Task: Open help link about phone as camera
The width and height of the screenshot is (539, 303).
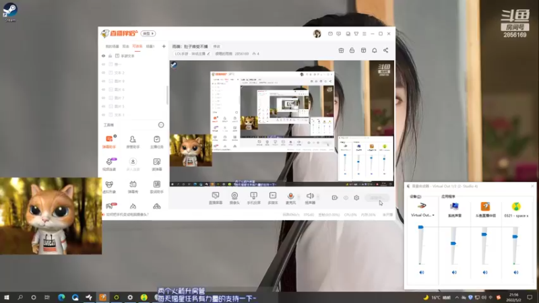Action: click(x=127, y=214)
